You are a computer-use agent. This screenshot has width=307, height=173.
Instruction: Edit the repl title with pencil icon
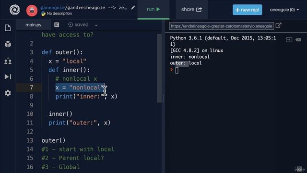click(133, 8)
